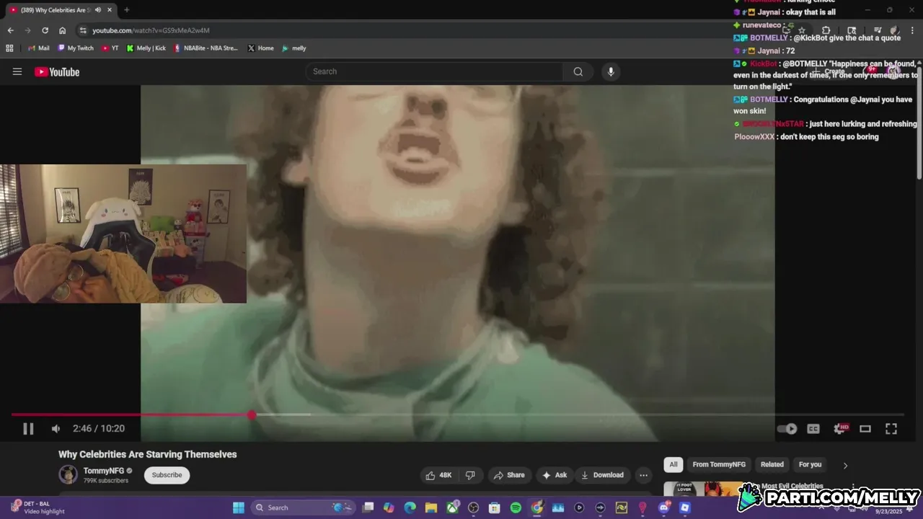The image size is (923, 519).
Task: Mute tab via speaker icon on tab
Action: pyautogui.click(x=97, y=10)
